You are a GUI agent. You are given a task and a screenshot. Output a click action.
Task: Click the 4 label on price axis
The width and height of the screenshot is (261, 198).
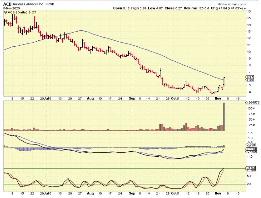point(249,92)
